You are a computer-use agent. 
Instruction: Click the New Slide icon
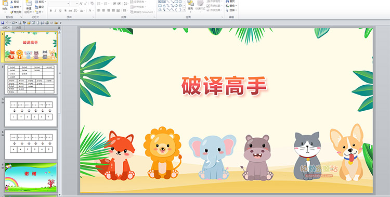click(29, 3)
